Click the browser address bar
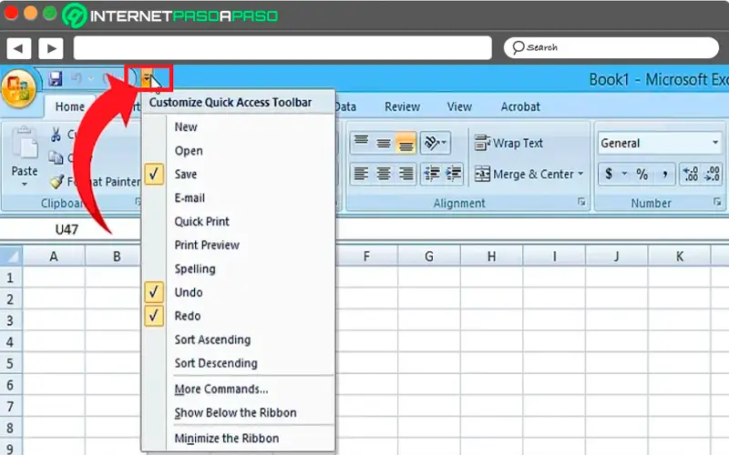 (x=282, y=48)
